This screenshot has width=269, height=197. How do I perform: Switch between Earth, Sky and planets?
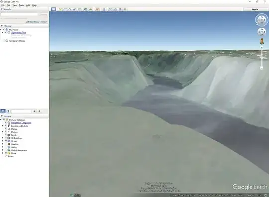point(97,9)
